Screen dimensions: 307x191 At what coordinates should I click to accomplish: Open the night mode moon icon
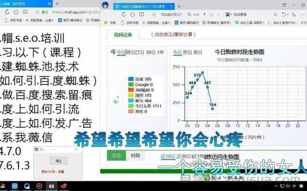[x=294, y=14]
